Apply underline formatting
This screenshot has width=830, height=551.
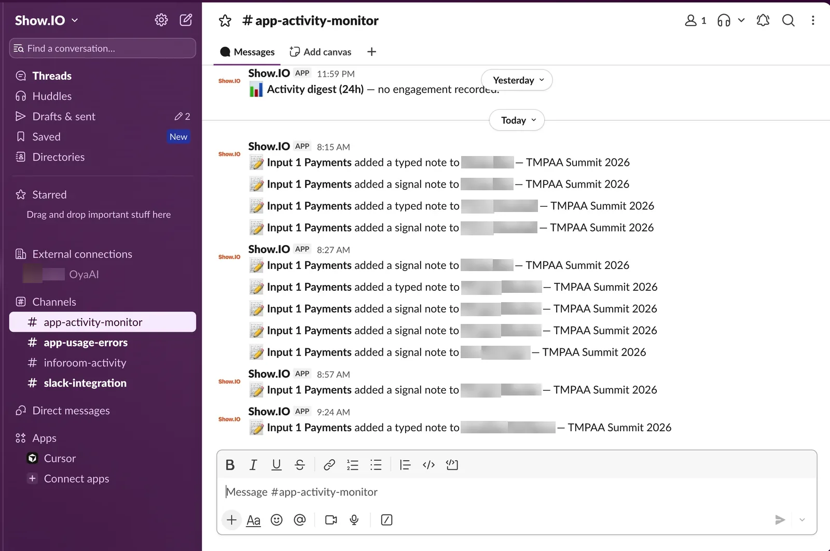pos(276,465)
